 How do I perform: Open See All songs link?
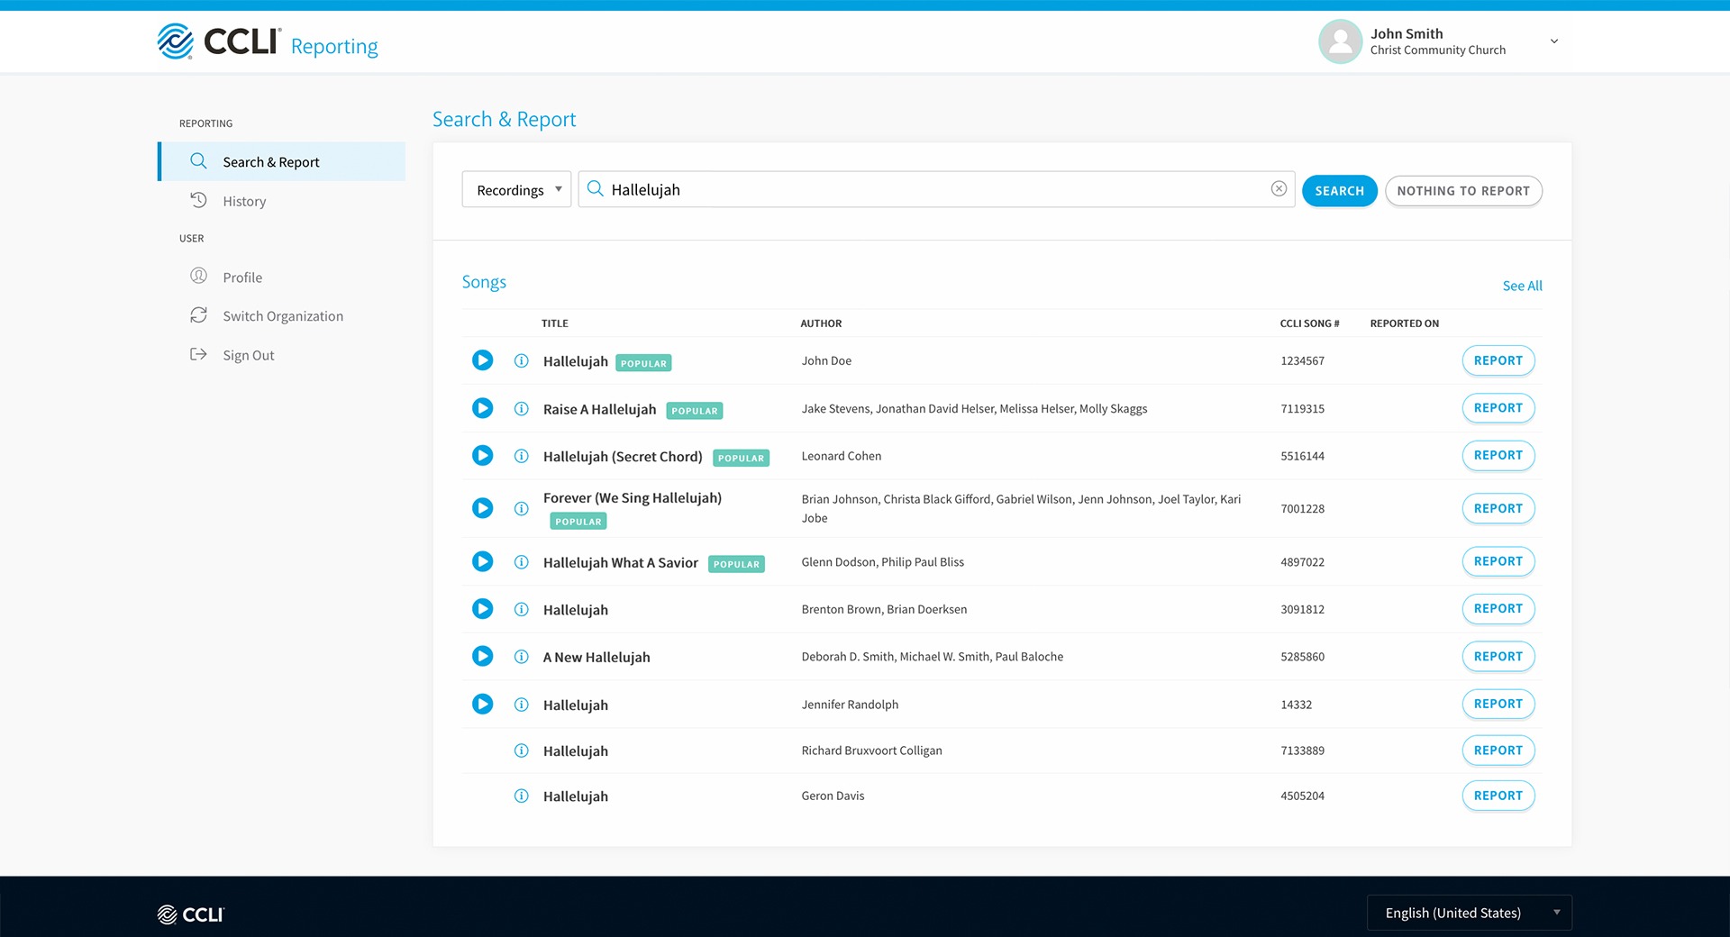1522,286
